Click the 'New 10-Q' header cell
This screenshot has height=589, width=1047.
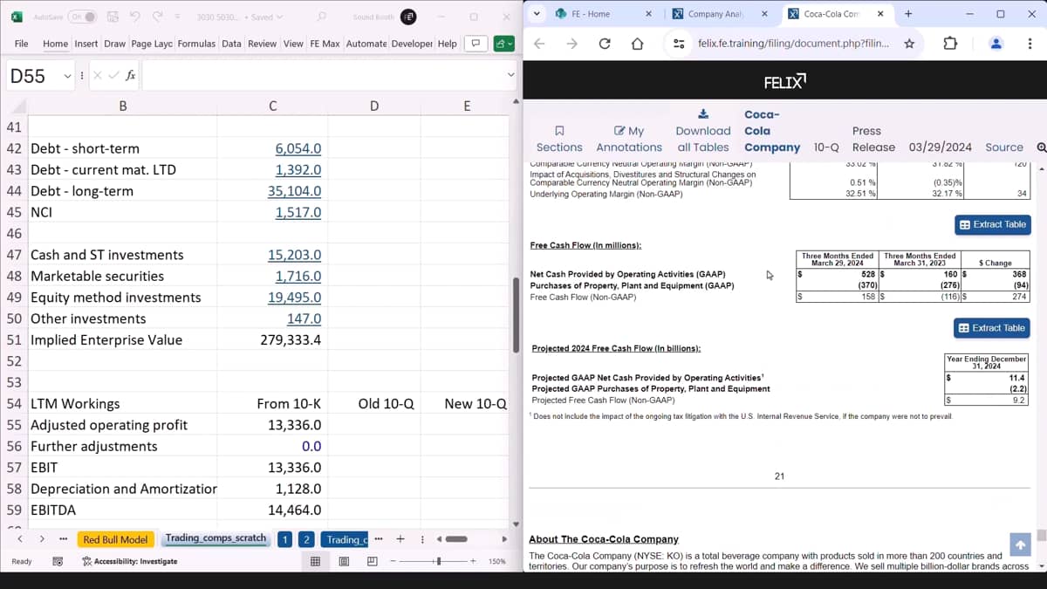469,404
